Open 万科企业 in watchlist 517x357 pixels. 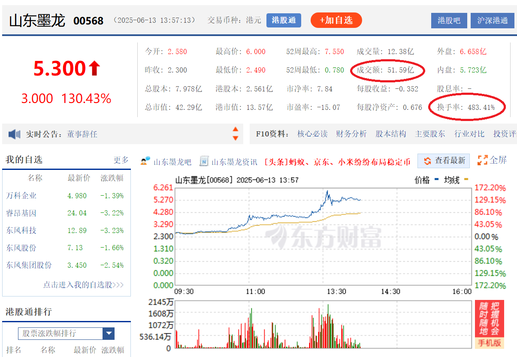point(21,196)
